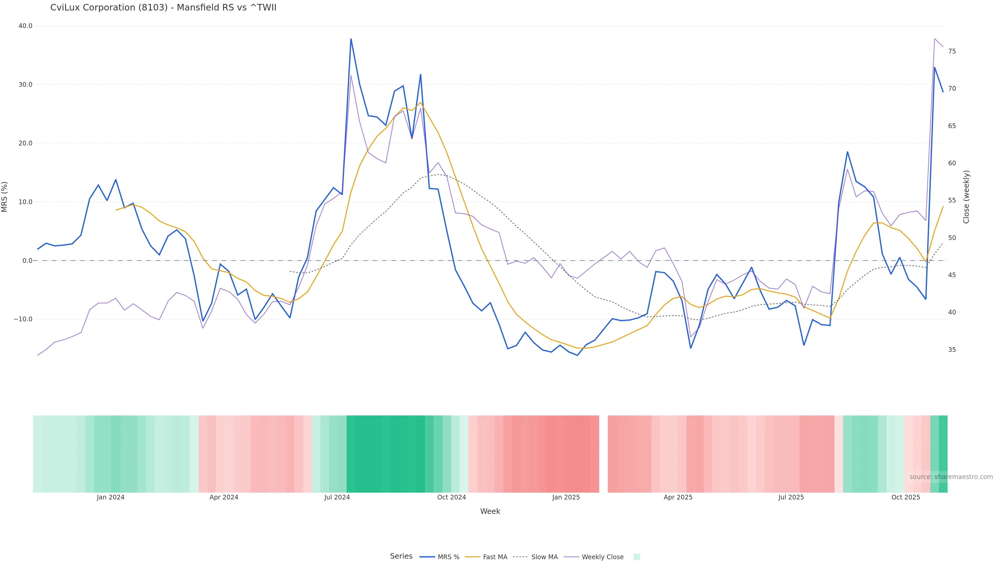Image resolution: width=1006 pixels, height=566 pixels.
Task: Click the purple Weekly Close legend line icon
Action: 571,557
